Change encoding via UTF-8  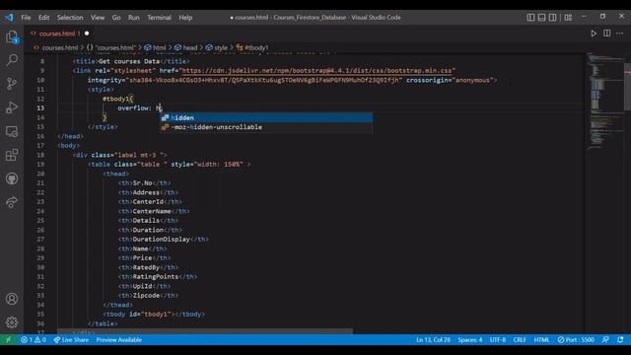click(x=497, y=339)
